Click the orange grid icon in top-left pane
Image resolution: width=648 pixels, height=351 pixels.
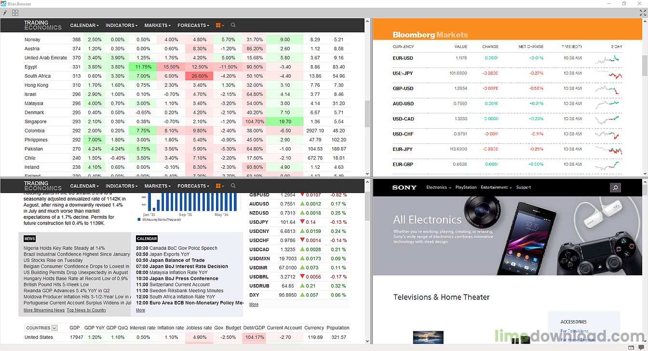pyautogui.click(x=219, y=25)
